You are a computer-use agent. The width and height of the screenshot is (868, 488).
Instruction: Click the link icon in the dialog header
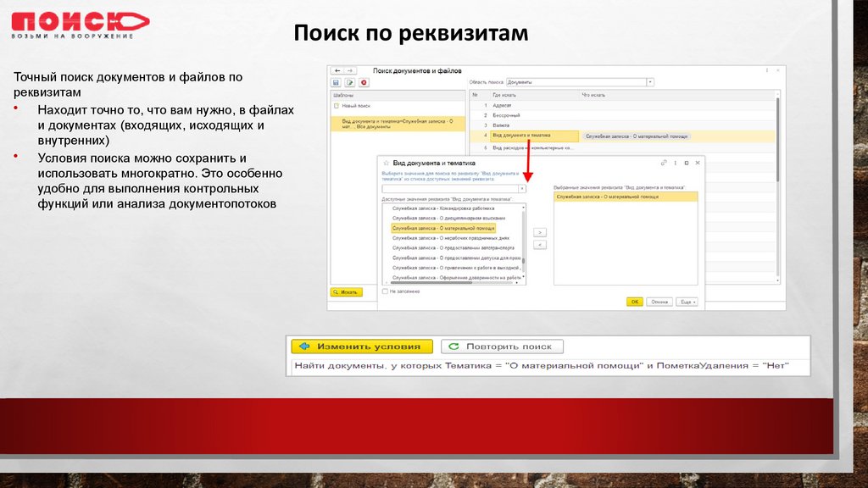[664, 163]
